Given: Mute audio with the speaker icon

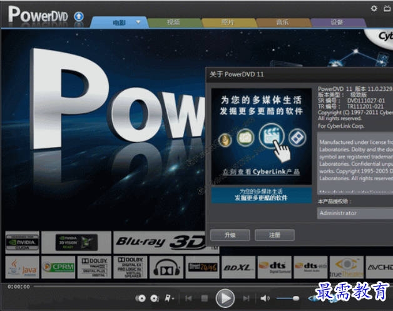Looking at the screenshot, I should pyautogui.click(x=265, y=298).
